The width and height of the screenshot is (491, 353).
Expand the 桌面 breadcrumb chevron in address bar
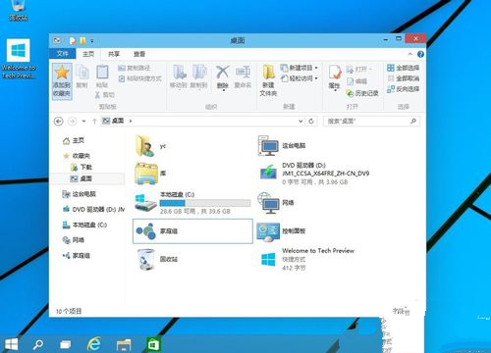coord(131,121)
